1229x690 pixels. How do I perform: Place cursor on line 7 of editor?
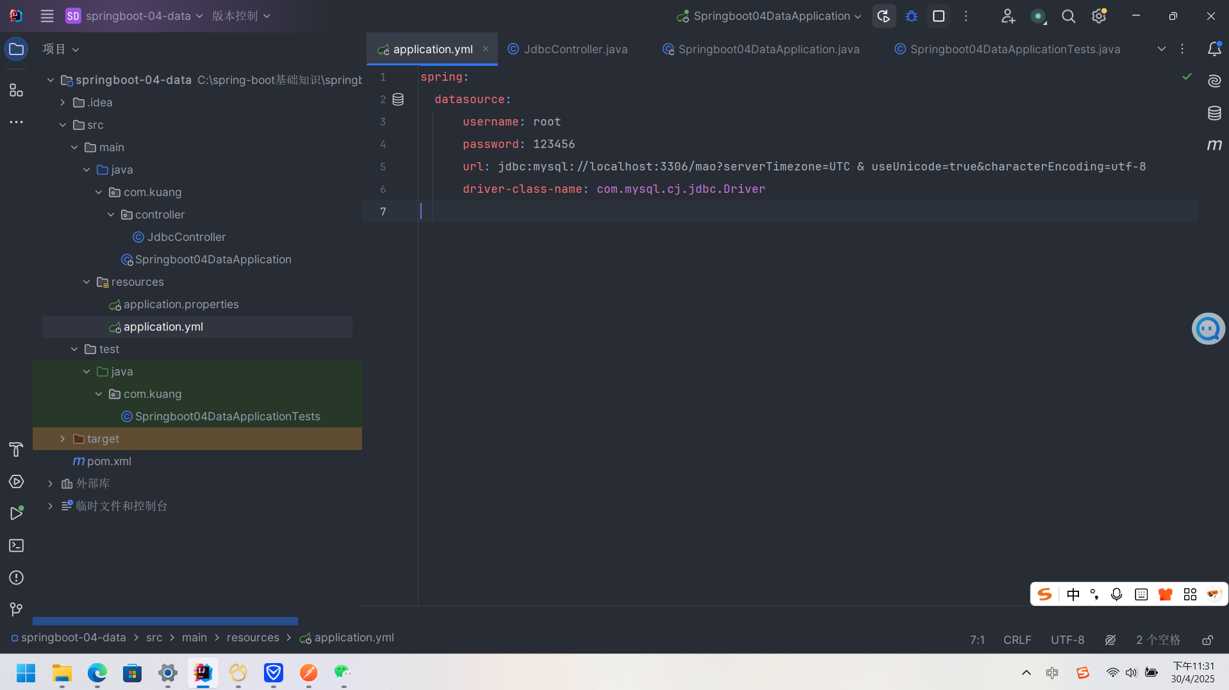807,211
